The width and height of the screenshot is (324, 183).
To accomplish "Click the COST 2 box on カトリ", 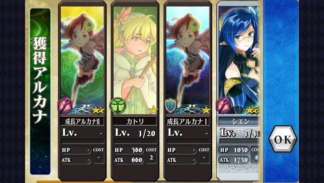I will pos(151,155).
